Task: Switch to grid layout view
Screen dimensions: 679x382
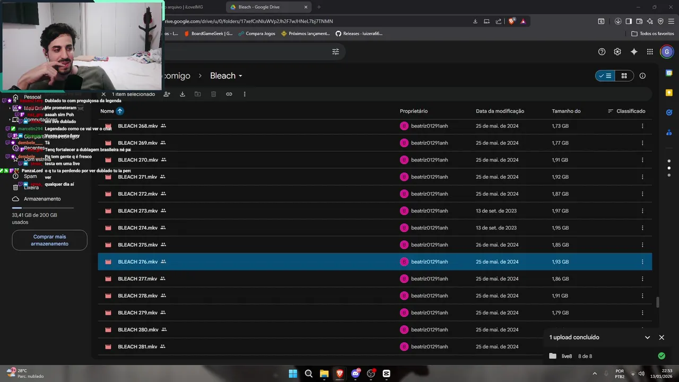Action: point(624,76)
